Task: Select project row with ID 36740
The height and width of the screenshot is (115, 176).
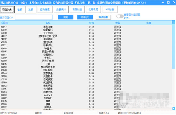Action: (x=86, y=70)
